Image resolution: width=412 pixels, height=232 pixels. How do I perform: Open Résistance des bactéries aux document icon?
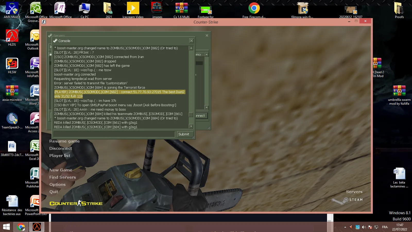(12, 205)
